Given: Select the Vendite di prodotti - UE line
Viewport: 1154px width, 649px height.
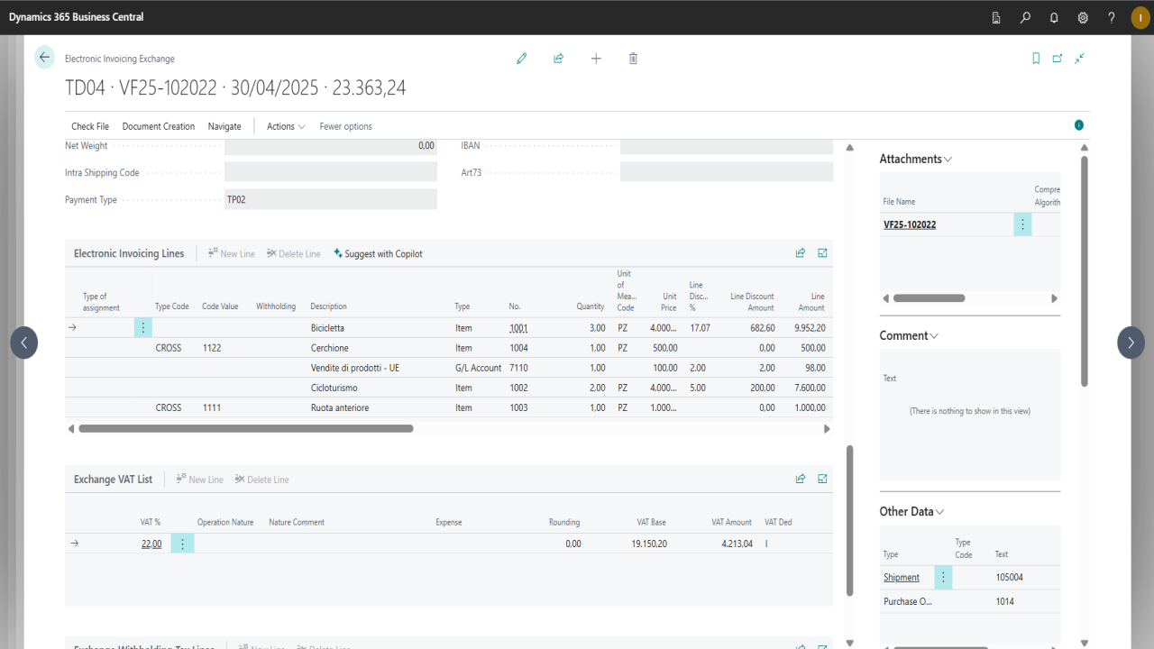Looking at the screenshot, I should tap(355, 368).
